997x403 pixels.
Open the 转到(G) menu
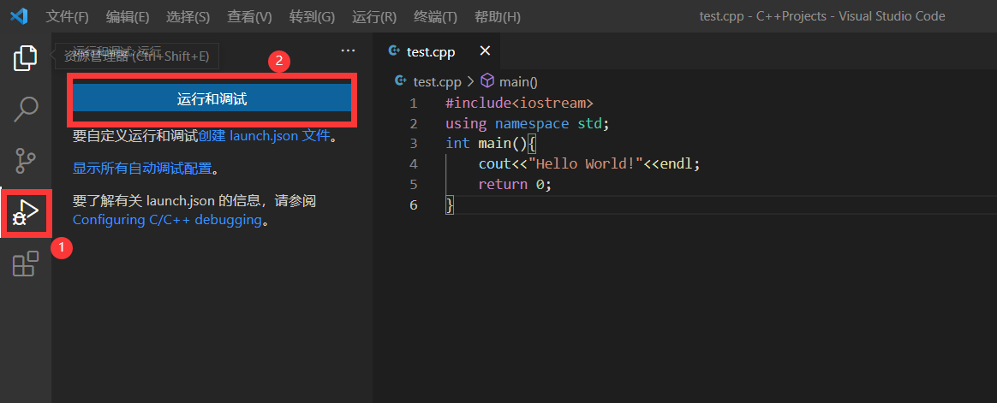point(312,16)
